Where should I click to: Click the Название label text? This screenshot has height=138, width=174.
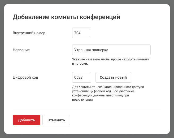click(21, 50)
